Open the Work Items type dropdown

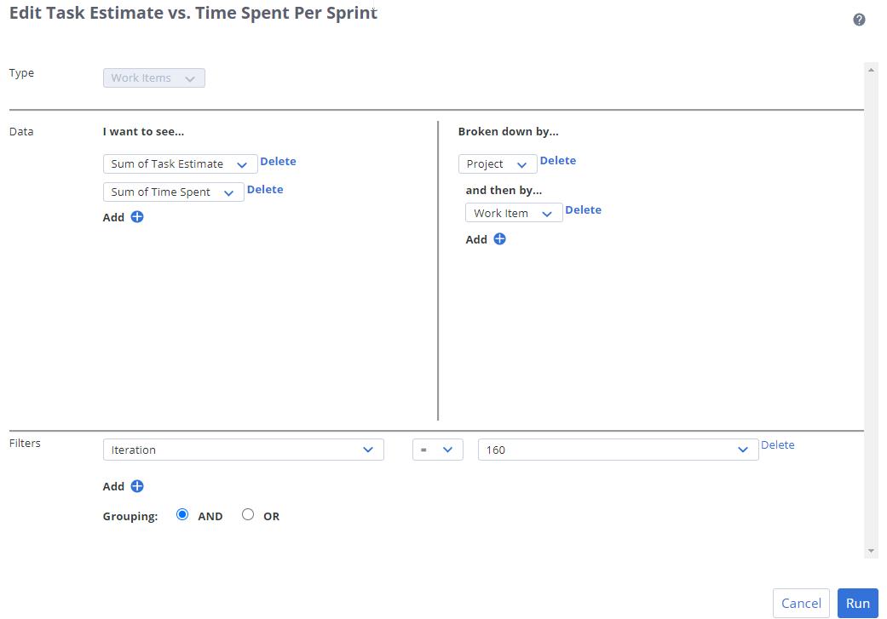click(x=153, y=77)
